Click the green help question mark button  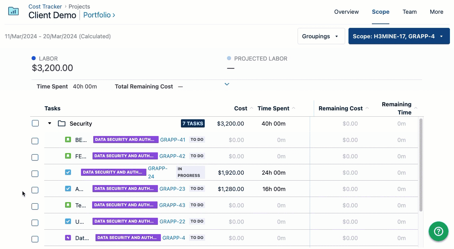[438, 231]
